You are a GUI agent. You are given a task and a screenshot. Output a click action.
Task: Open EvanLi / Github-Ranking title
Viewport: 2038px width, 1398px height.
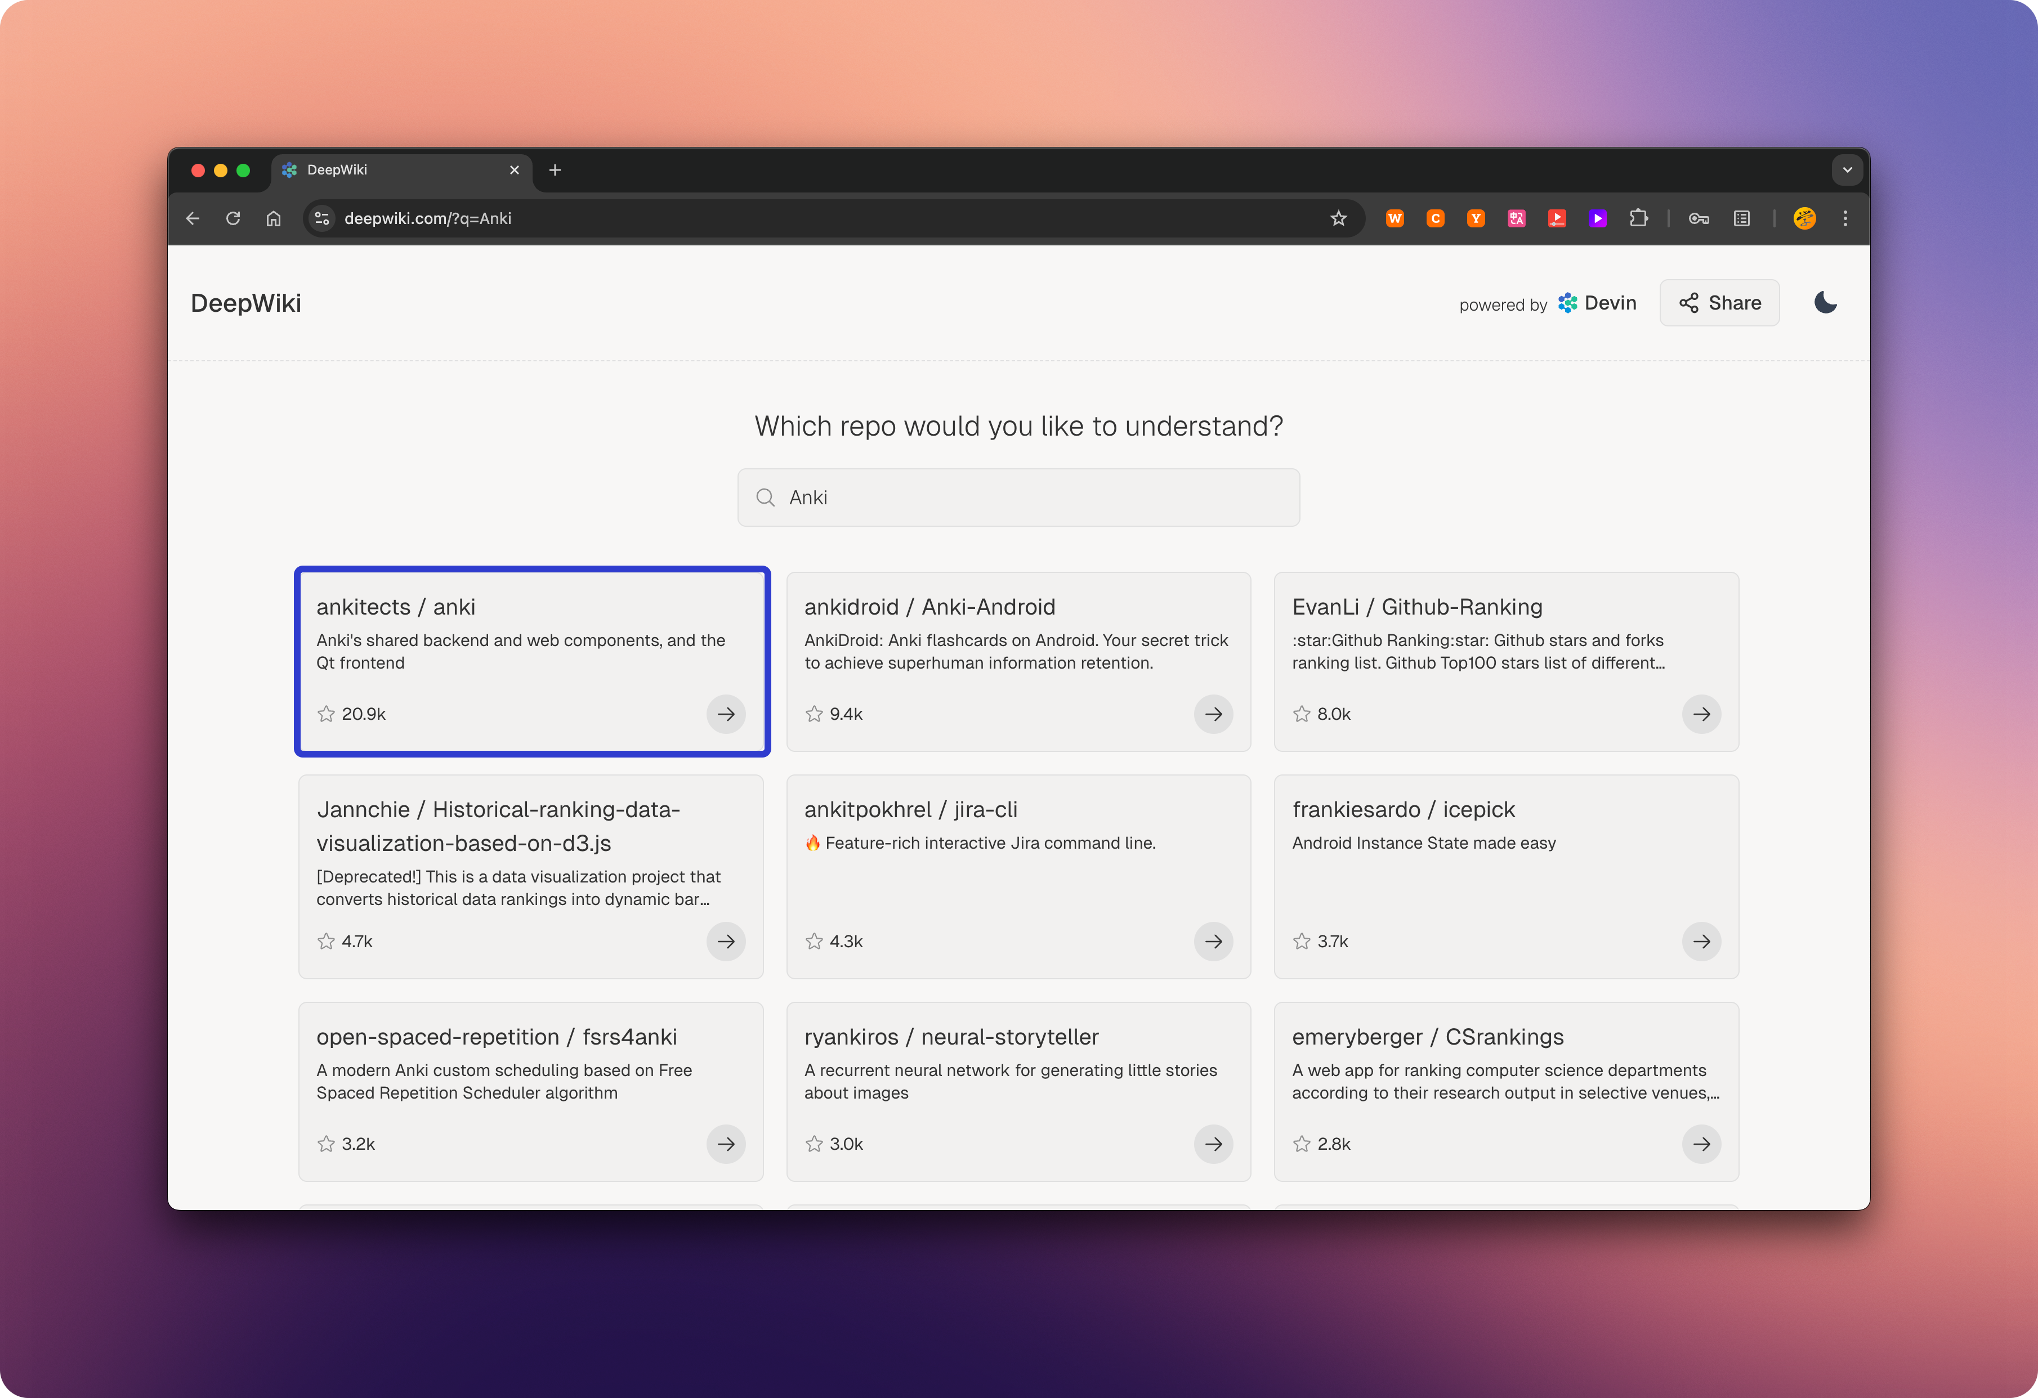pos(1417,607)
